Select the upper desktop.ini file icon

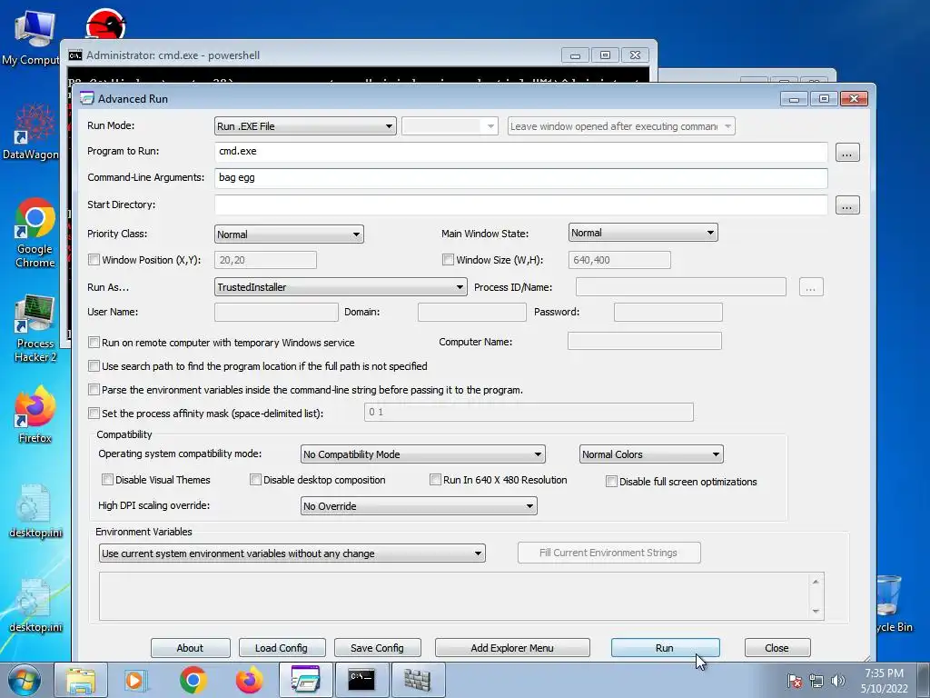[x=35, y=511]
